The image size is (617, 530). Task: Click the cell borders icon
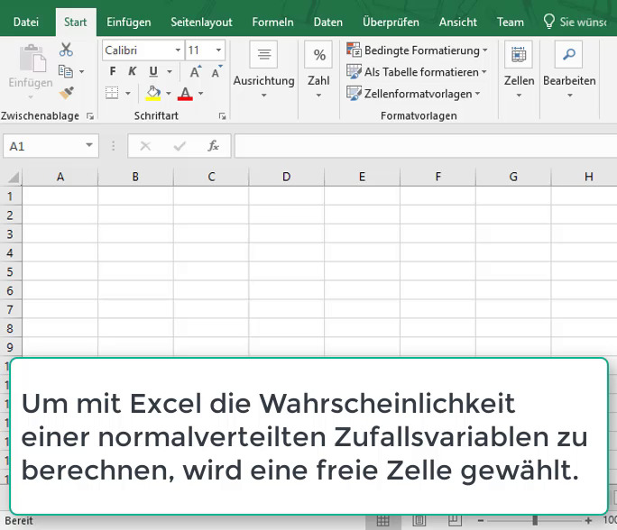pos(112,93)
